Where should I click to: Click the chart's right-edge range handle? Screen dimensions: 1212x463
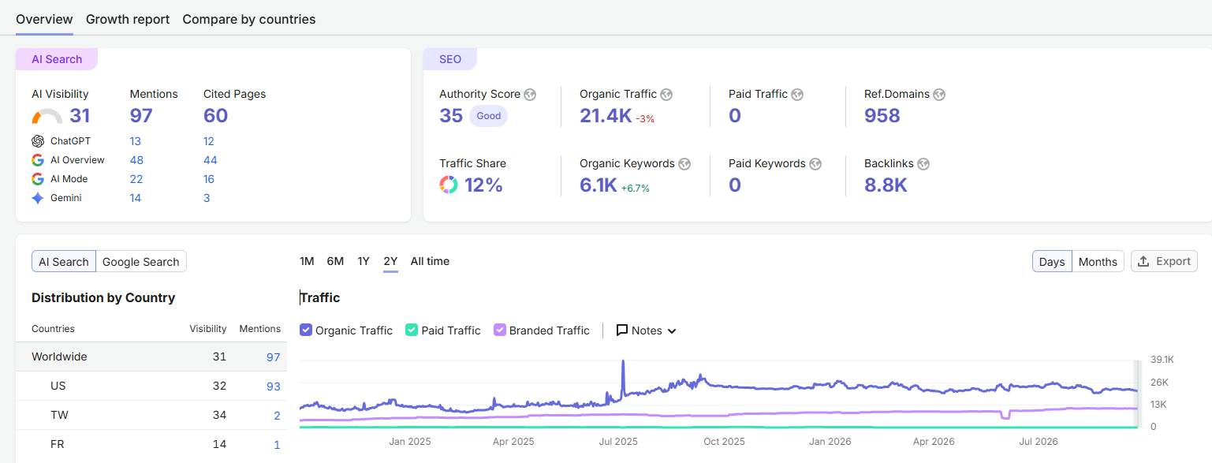click(x=1137, y=394)
